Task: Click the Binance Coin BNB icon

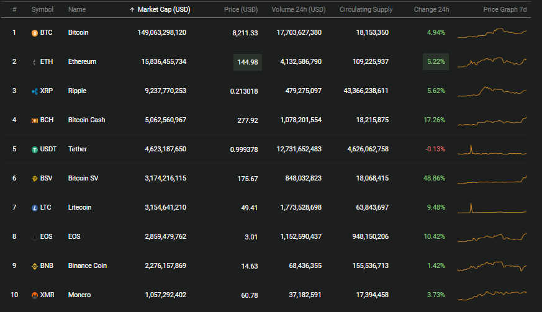Action: click(x=35, y=266)
